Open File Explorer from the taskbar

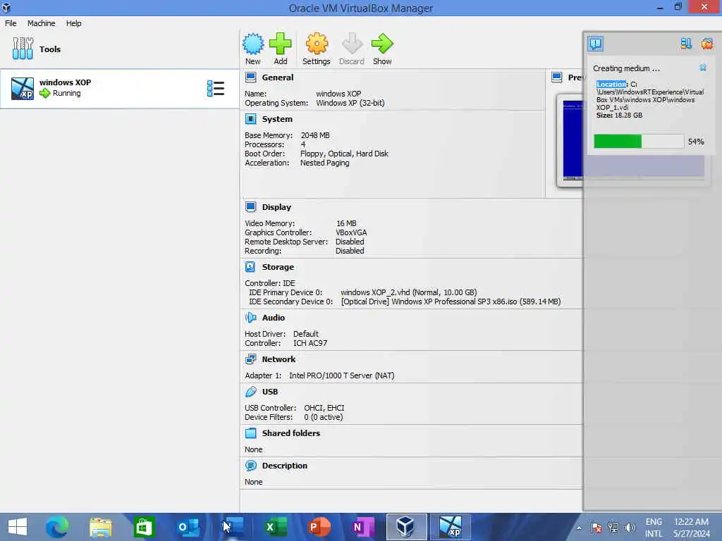[x=101, y=527]
